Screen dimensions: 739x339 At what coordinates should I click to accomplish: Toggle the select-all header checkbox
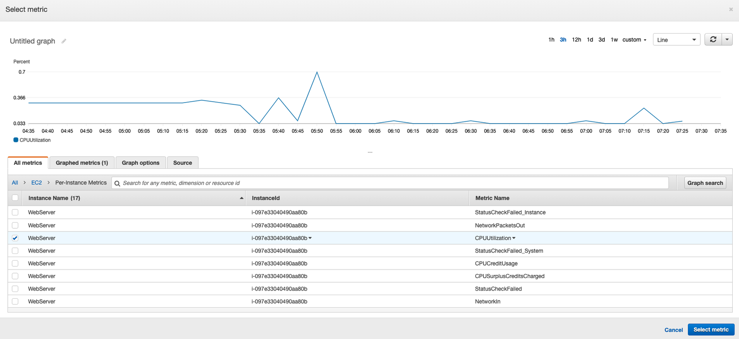click(15, 198)
